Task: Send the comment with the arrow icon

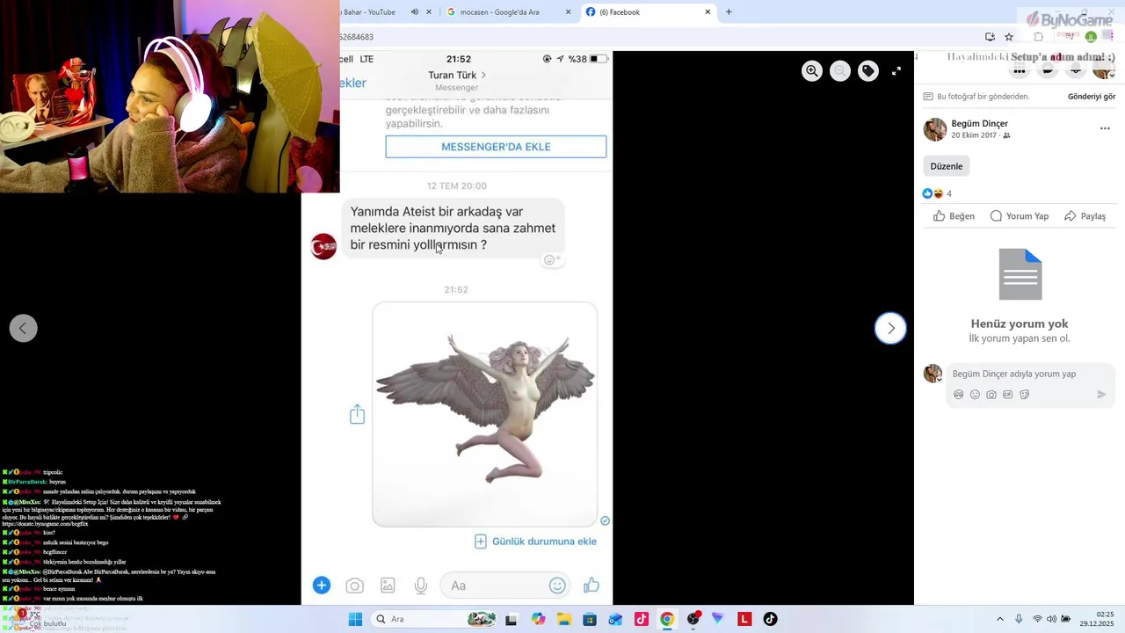Action: click(1101, 395)
